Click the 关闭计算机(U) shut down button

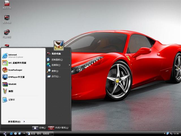click(58, 128)
